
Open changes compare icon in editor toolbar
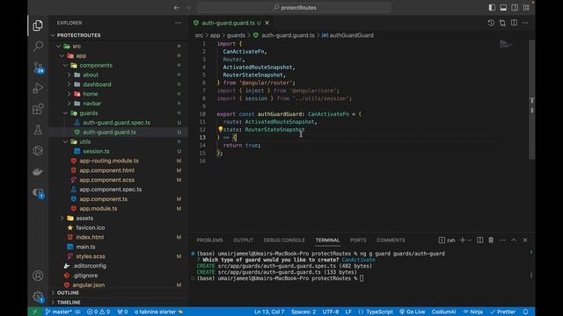click(x=502, y=23)
